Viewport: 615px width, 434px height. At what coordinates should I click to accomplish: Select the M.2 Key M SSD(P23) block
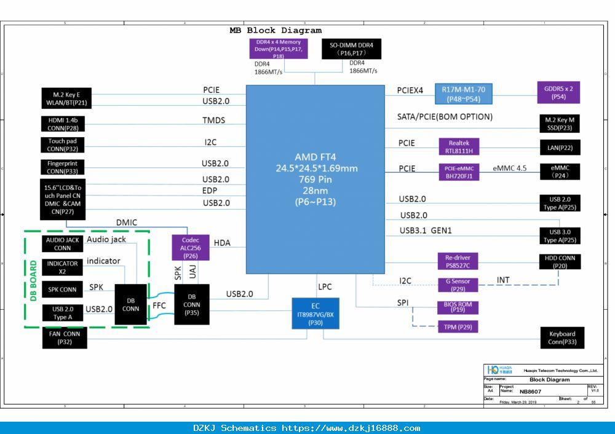(560, 124)
